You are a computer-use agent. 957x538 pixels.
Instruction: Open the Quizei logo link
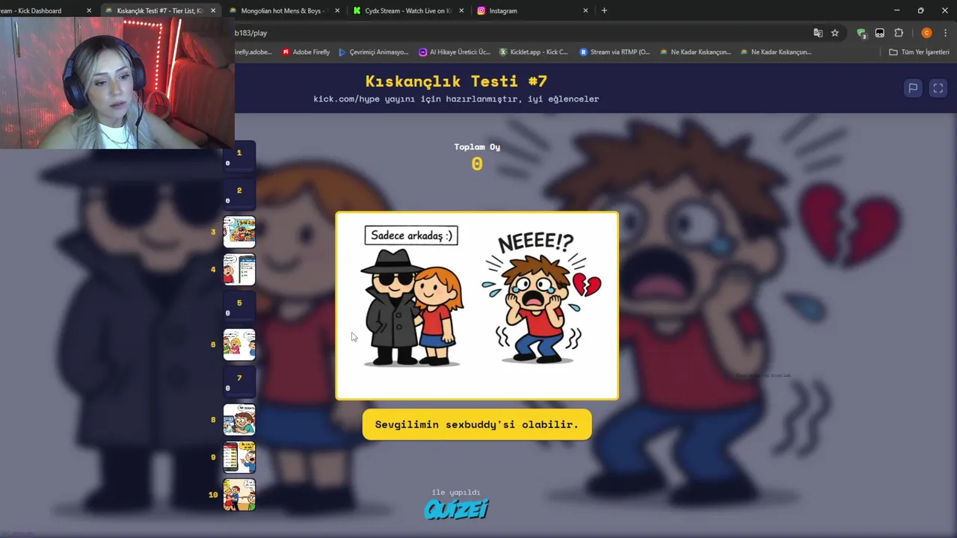pyautogui.click(x=456, y=510)
